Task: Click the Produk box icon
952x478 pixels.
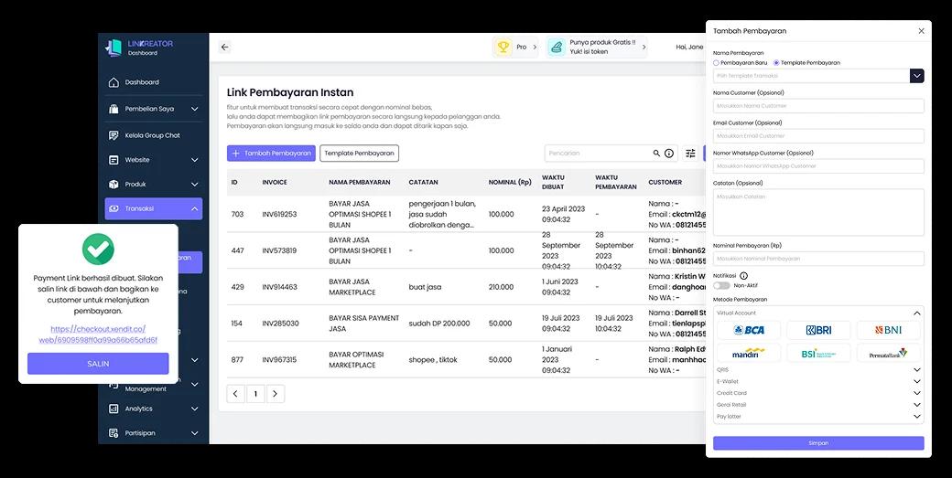Action: (114, 185)
